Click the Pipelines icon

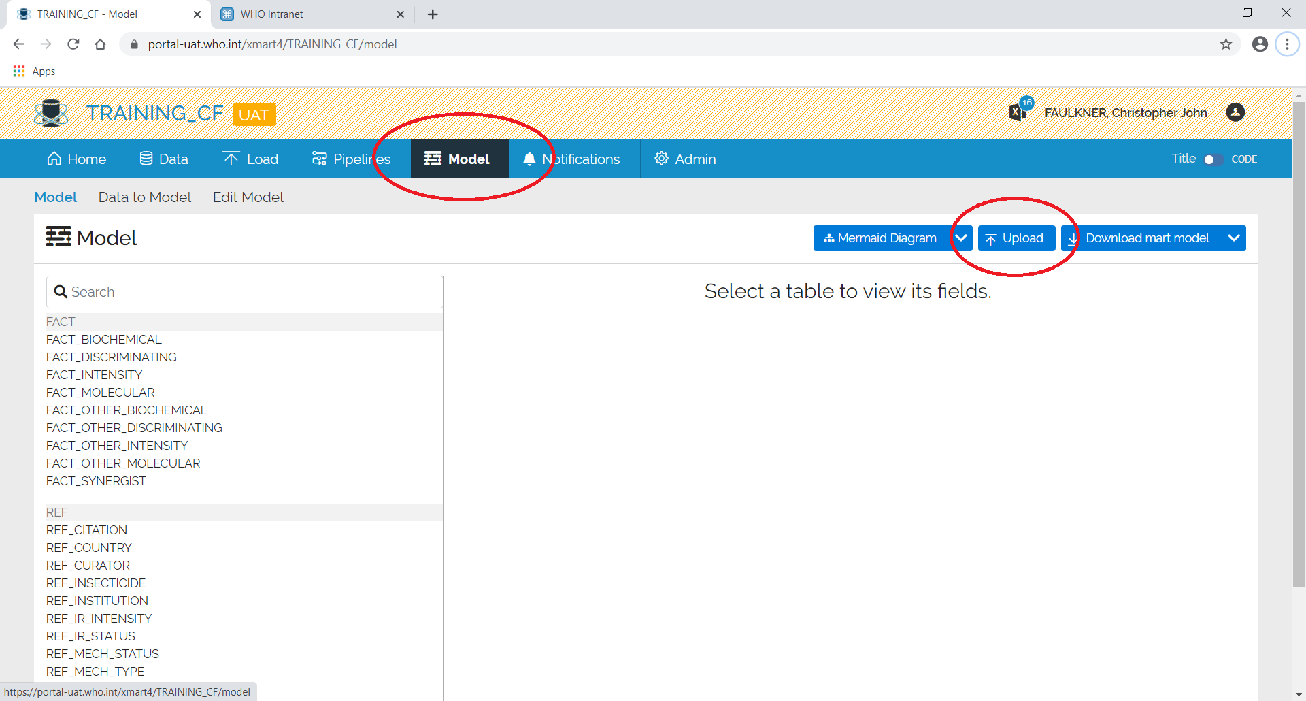(x=319, y=159)
